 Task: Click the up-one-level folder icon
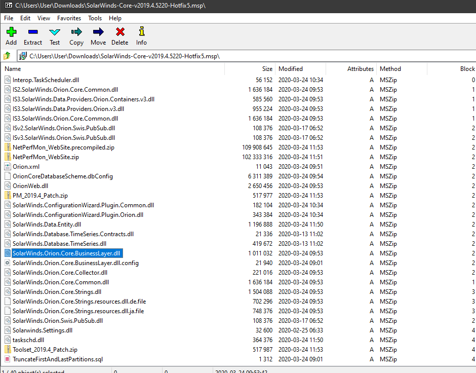click(7, 56)
